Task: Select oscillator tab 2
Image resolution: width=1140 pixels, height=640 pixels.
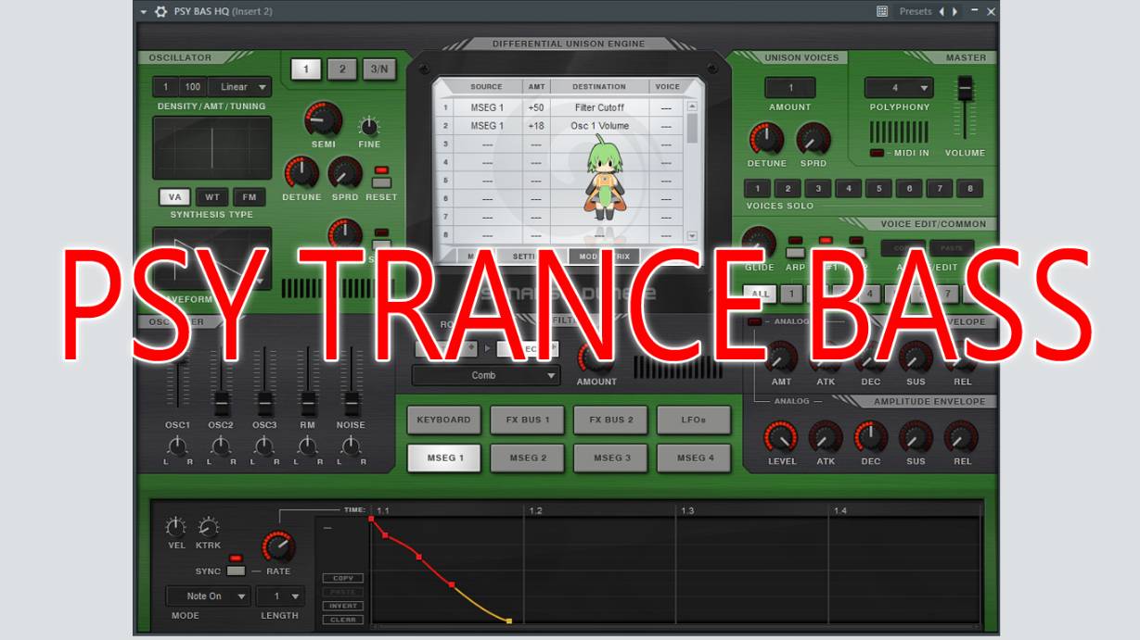Action: tap(341, 69)
